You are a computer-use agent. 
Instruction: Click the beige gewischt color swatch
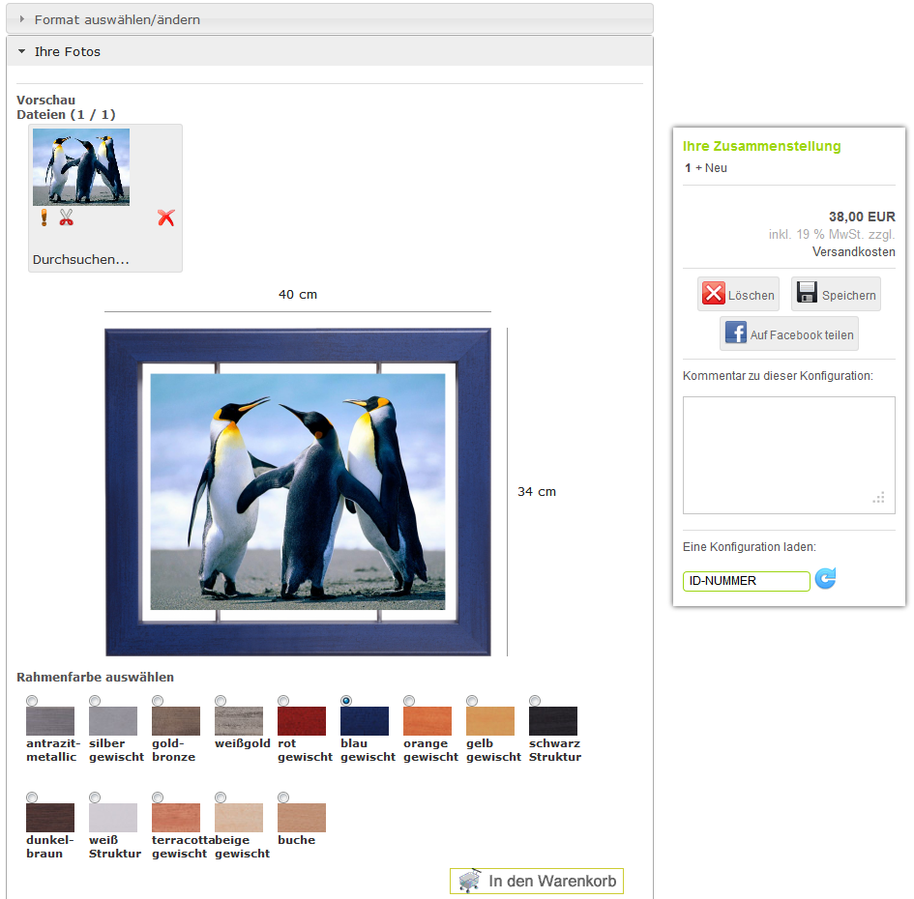point(239,818)
